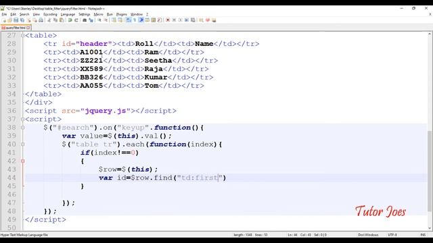Screen dimensions: 433x243
Task: Toggle the Document Map icon
Action: (x=154, y=20)
